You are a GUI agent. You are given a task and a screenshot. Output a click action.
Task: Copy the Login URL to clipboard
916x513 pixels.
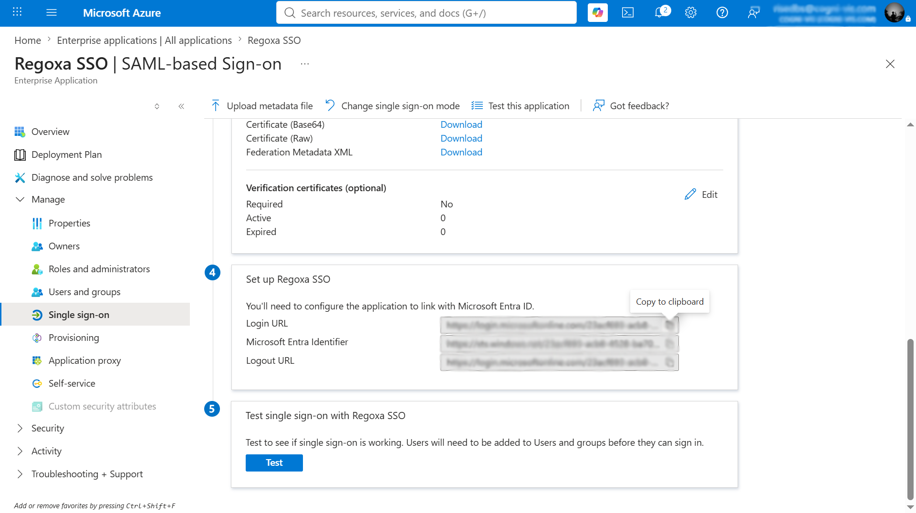click(670, 325)
